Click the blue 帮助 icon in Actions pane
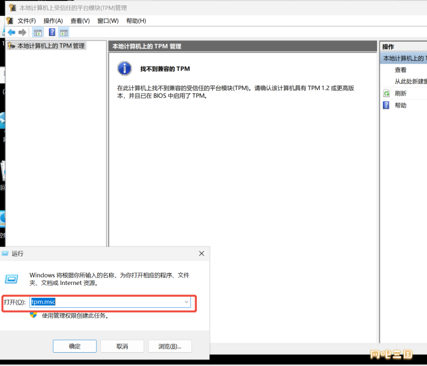This screenshot has width=427, height=366. pos(386,105)
